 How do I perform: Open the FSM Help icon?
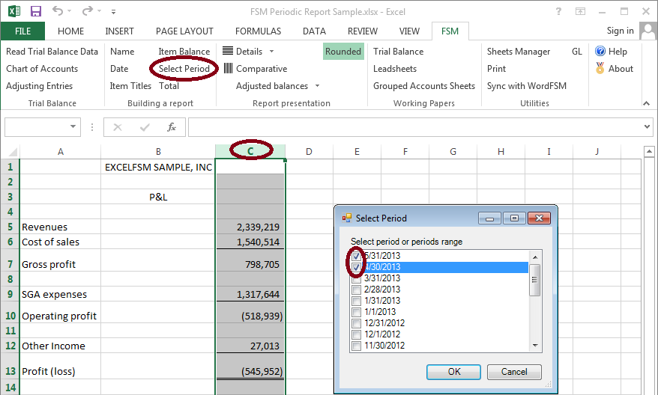(600, 51)
